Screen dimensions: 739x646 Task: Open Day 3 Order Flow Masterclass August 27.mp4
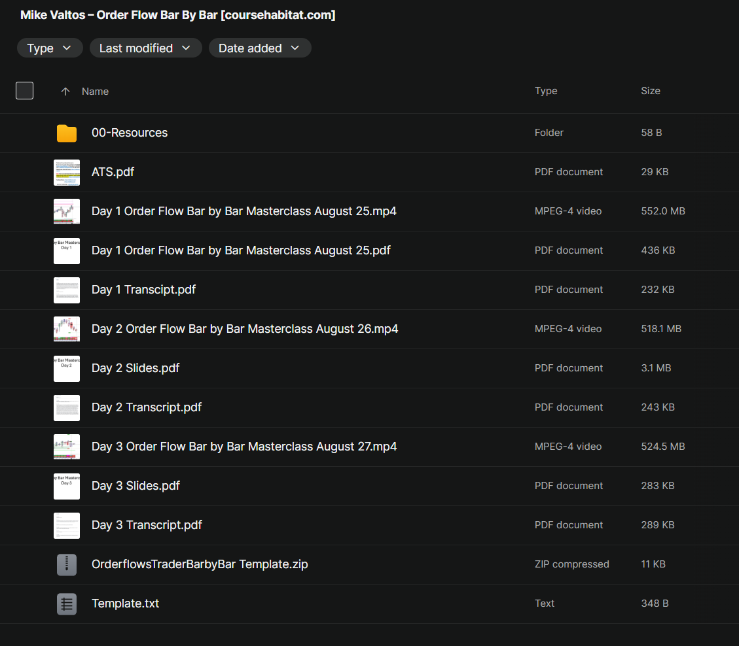pos(244,447)
